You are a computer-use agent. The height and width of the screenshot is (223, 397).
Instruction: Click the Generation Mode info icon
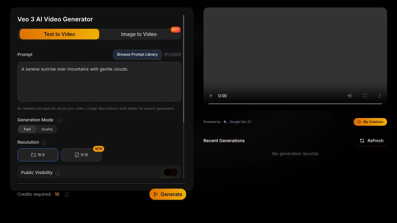click(59, 120)
